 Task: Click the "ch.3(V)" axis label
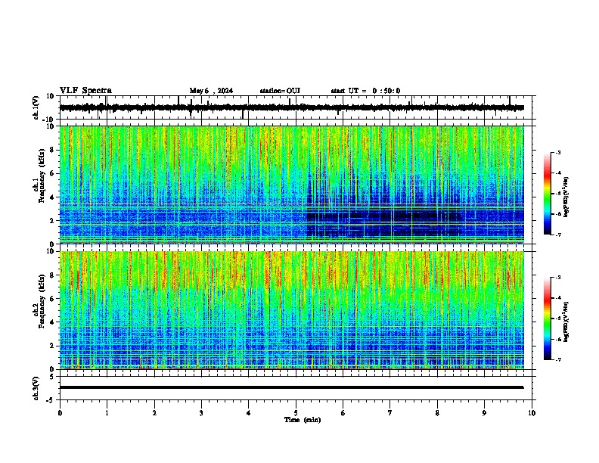click(36, 388)
